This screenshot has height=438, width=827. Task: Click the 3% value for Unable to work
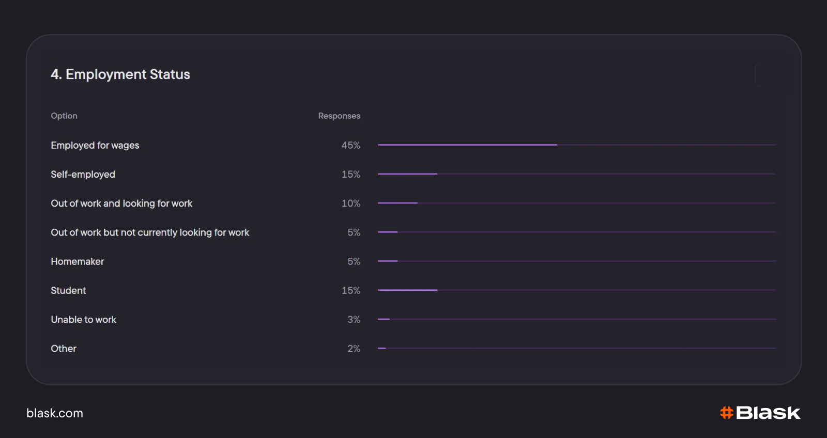[354, 320]
